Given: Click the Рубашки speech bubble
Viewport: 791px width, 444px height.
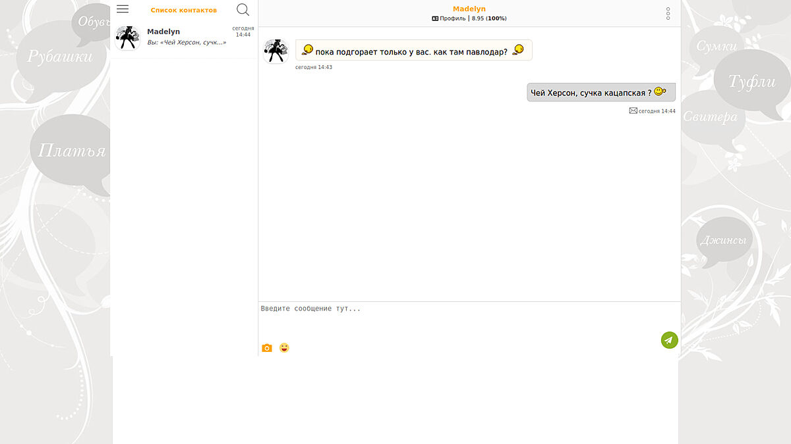Looking at the screenshot, I should (59, 57).
